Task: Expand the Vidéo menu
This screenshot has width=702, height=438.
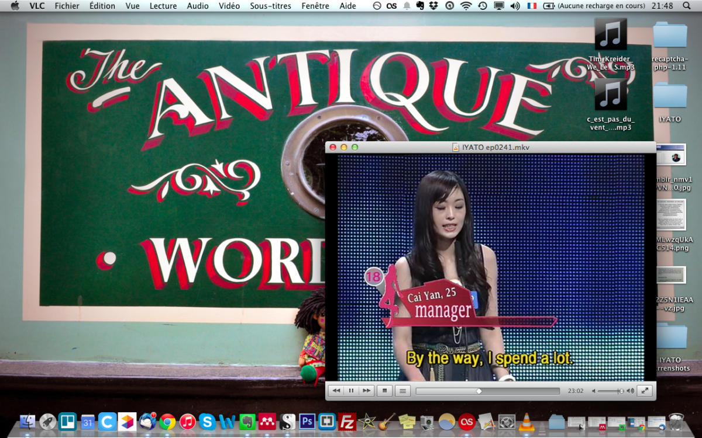Action: tap(229, 6)
